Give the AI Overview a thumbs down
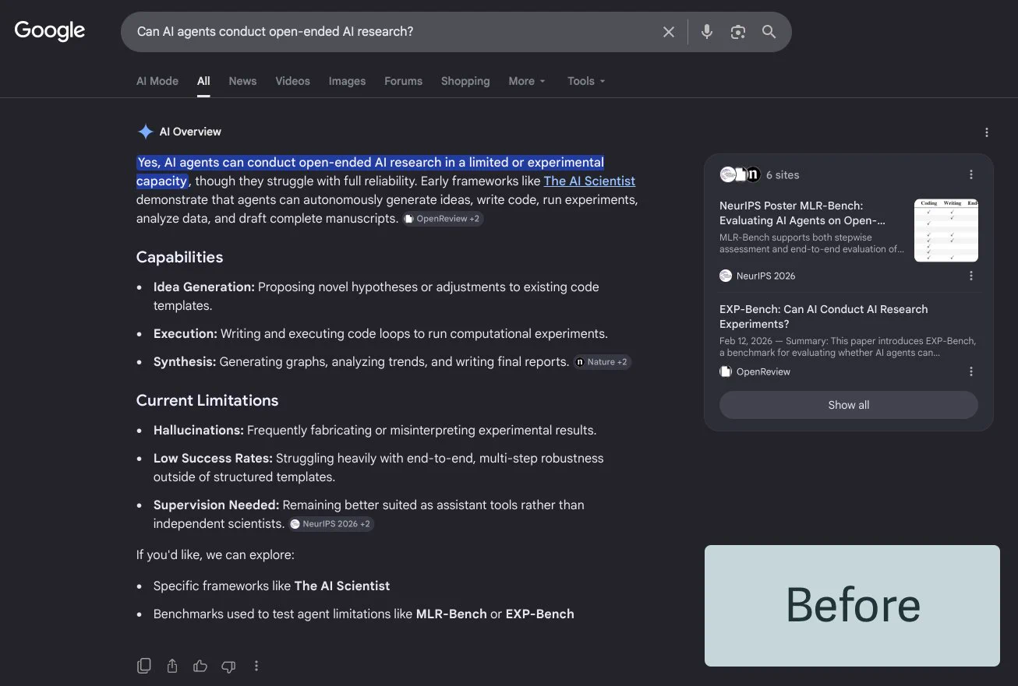The image size is (1018, 686). [228, 666]
